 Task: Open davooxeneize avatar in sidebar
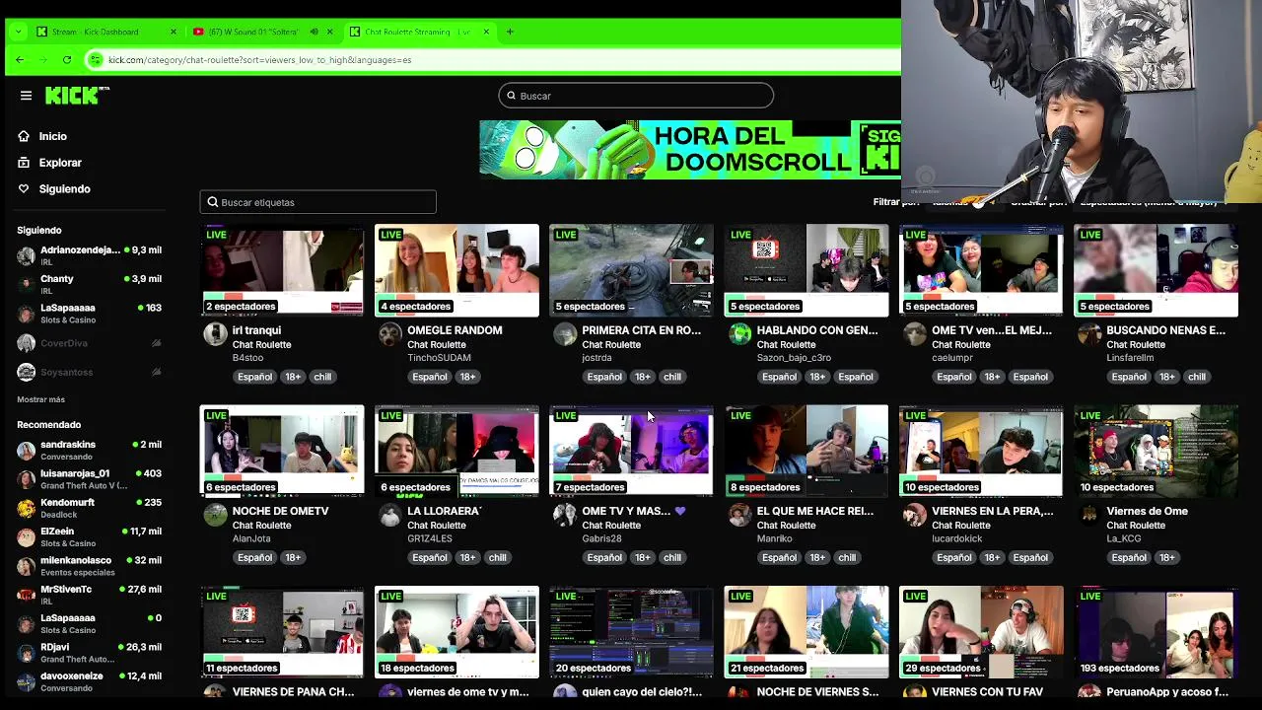[26, 681]
